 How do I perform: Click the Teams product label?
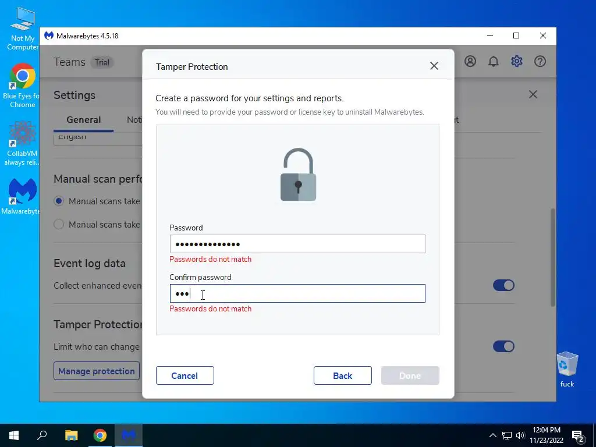[x=70, y=62]
